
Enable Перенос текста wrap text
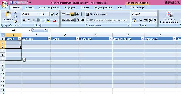96,14
